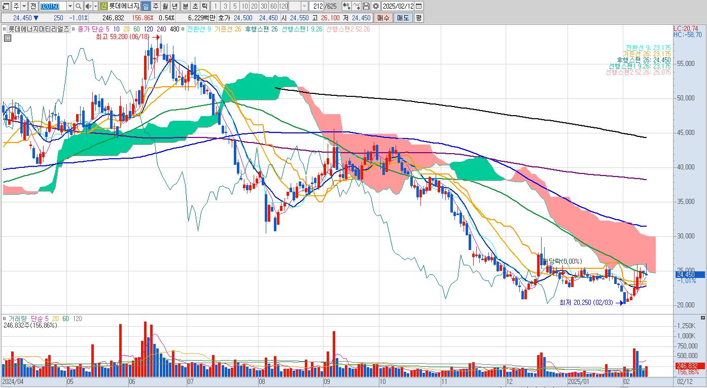Viewport: 707px width, 388px height.
Task: Click the 매수 buy button
Action: coord(383,18)
